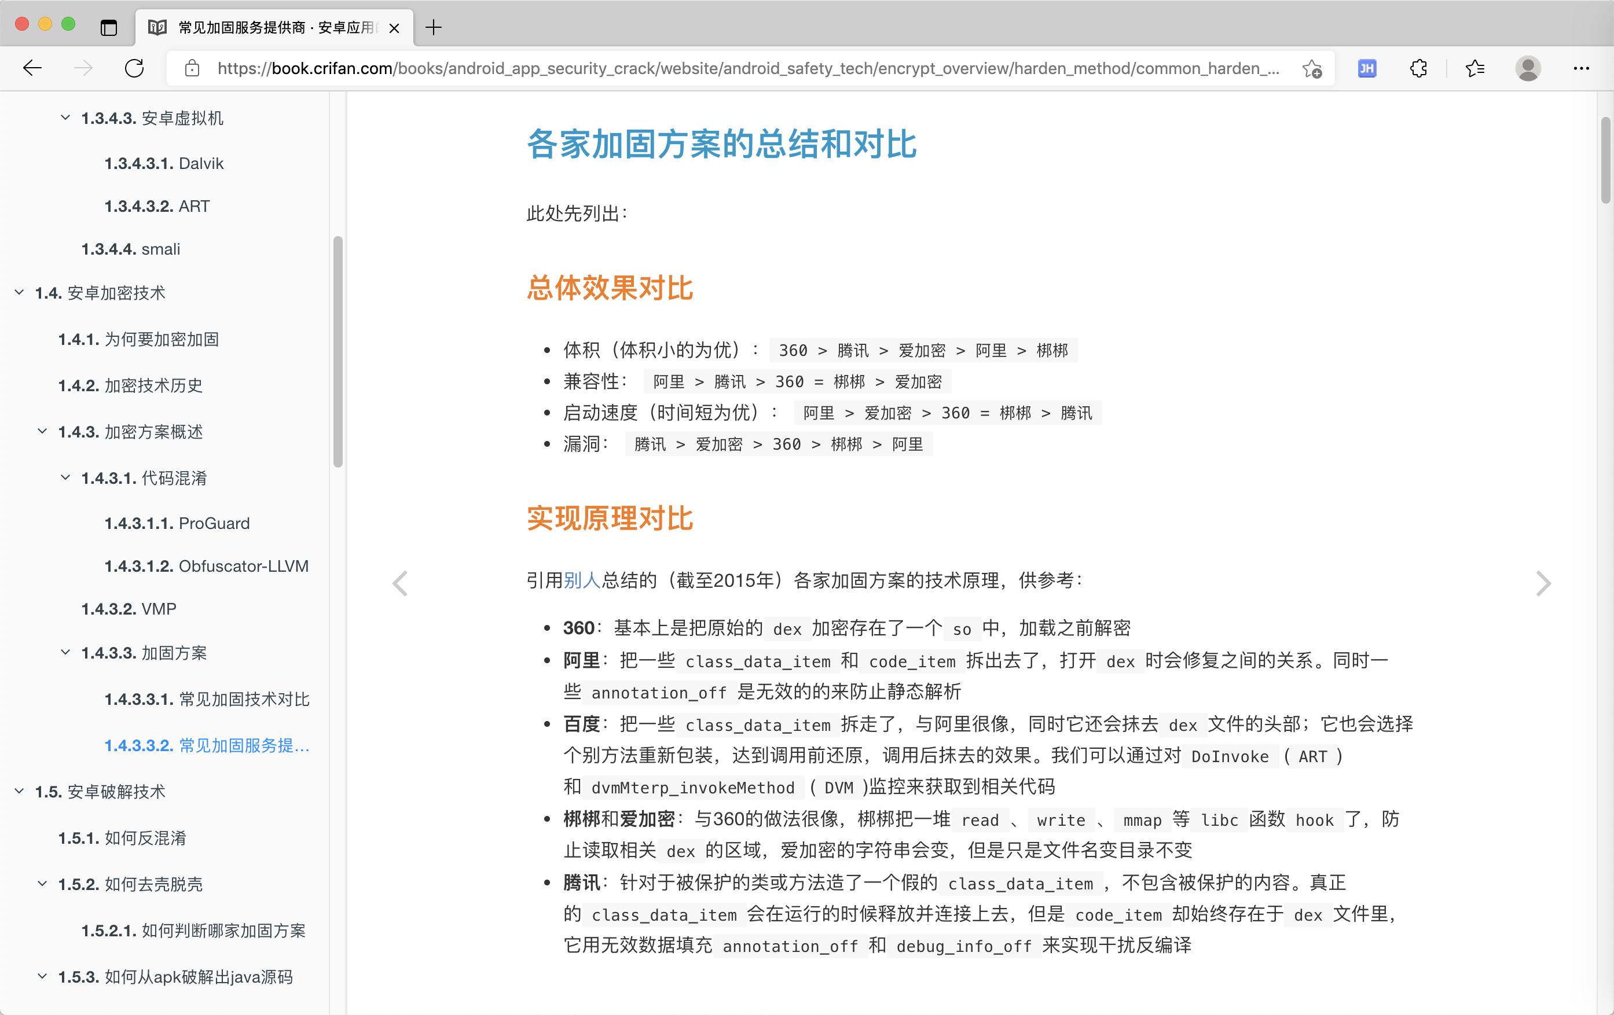1614x1015 pixels.
Task: Select the 常见加固服务提供商 browser tab
Action: tap(275, 27)
